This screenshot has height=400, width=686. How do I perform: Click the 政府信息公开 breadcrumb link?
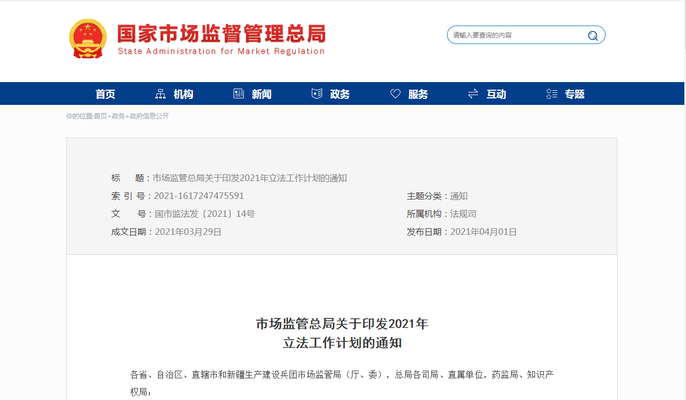coord(149,116)
